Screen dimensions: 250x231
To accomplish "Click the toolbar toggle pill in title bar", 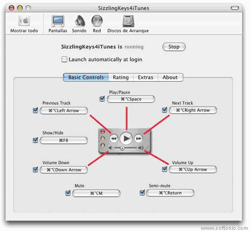I will tap(235, 8).
